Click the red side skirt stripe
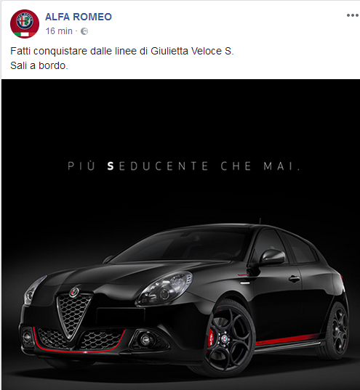The image size is (360, 390). (287, 339)
